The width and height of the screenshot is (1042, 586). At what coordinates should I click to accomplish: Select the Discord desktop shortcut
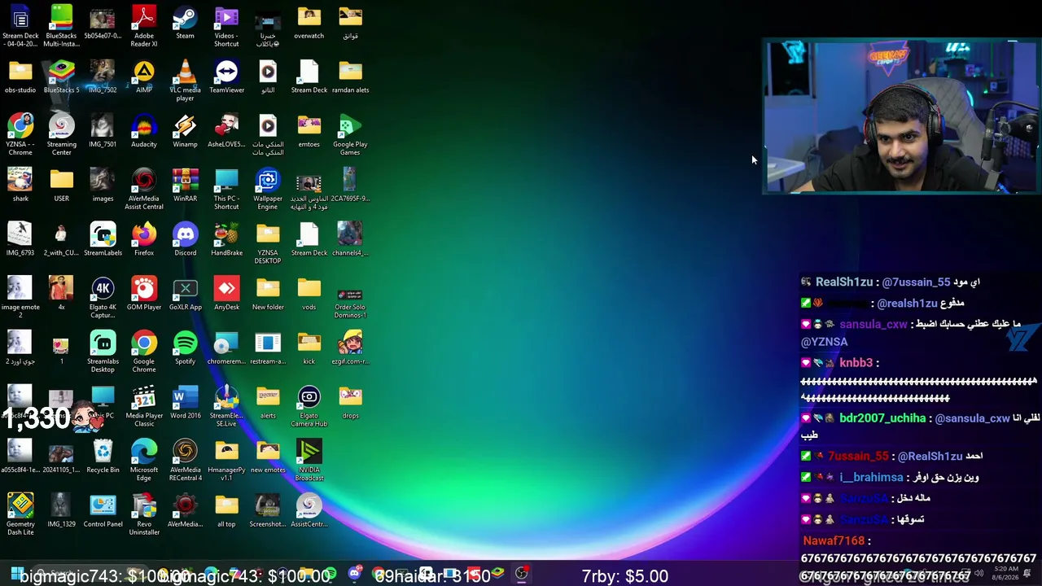185,239
